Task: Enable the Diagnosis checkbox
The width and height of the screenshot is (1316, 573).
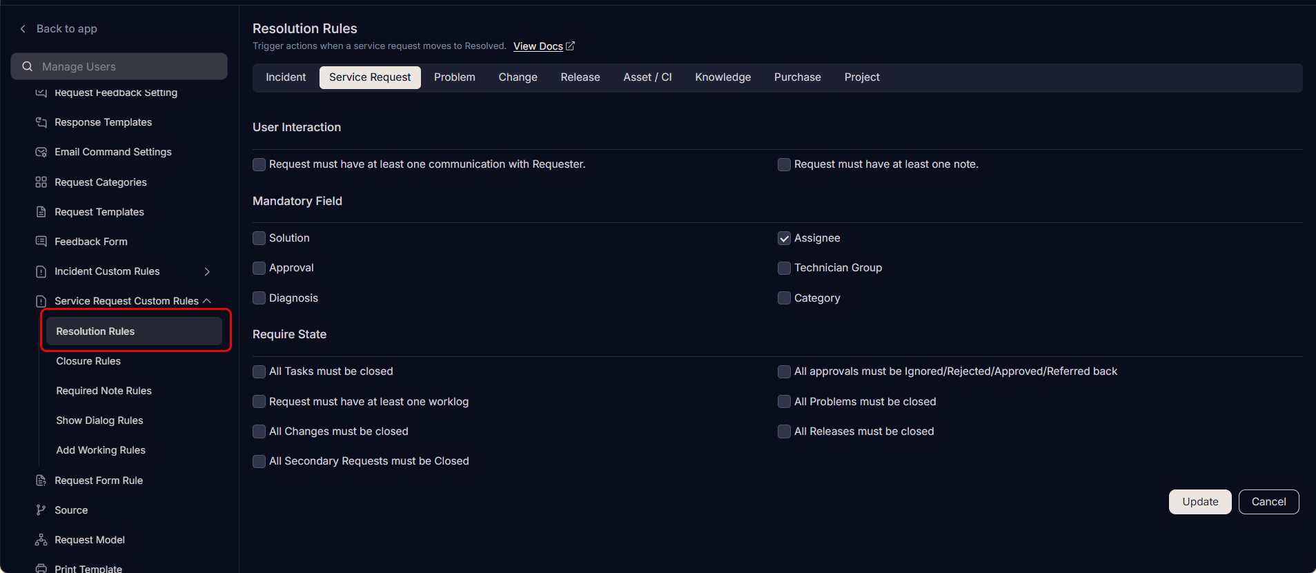Action: (x=259, y=298)
